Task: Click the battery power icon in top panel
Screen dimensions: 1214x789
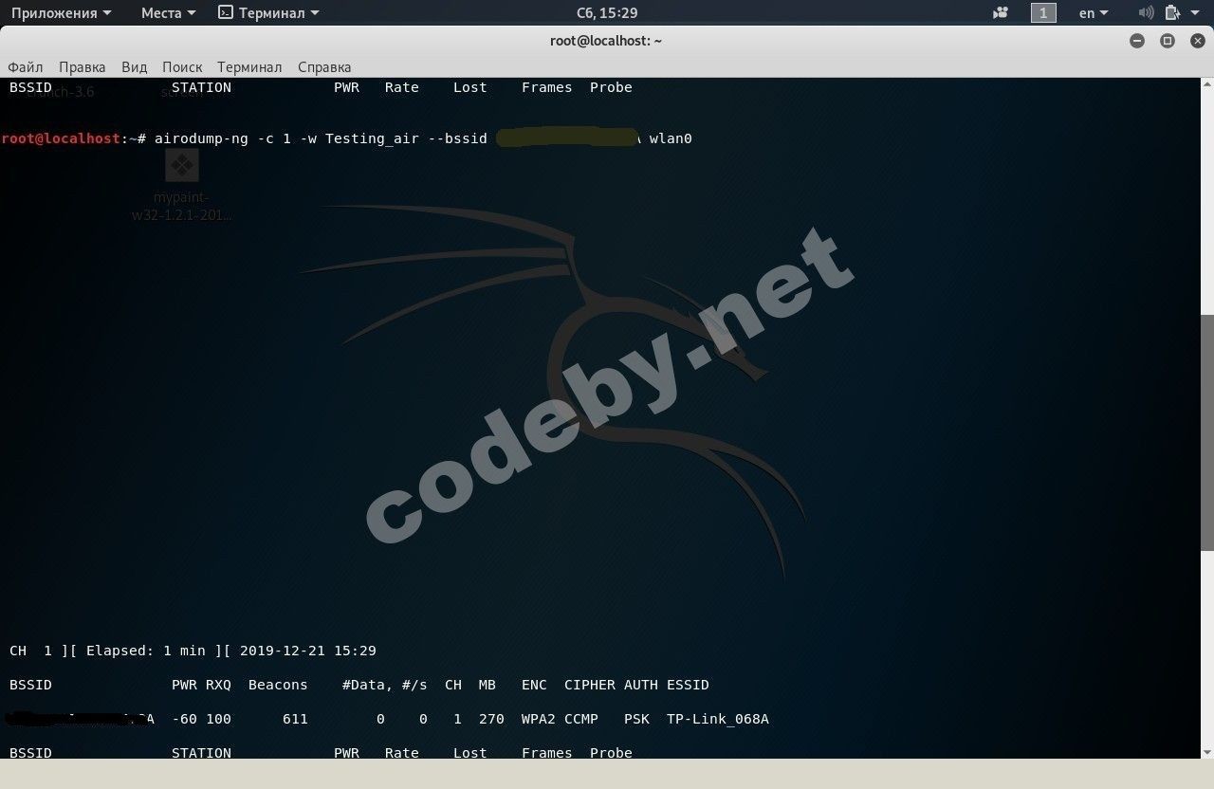Action: [x=1172, y=12]
